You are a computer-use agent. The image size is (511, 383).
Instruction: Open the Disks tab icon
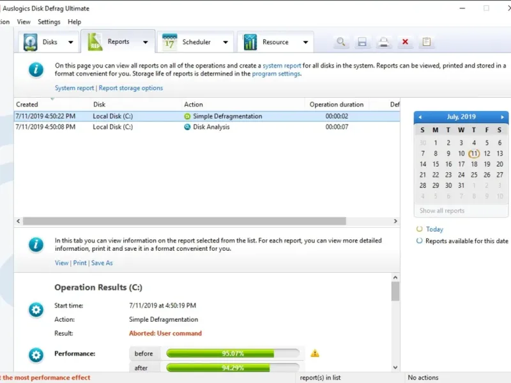[30, 42]
